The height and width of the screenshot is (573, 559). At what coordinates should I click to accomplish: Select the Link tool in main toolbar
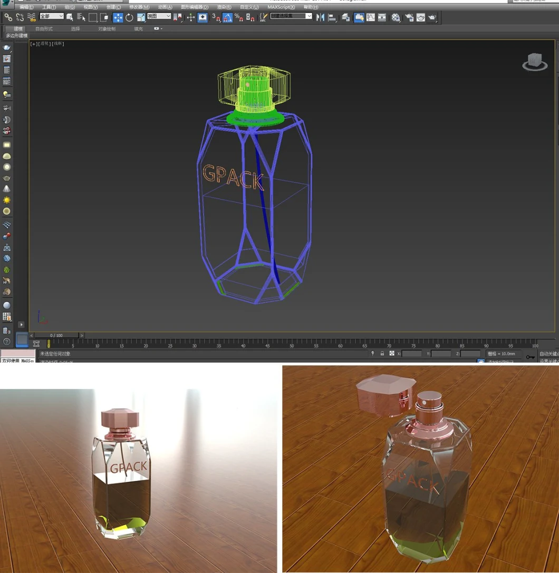[x=8, y=17]
